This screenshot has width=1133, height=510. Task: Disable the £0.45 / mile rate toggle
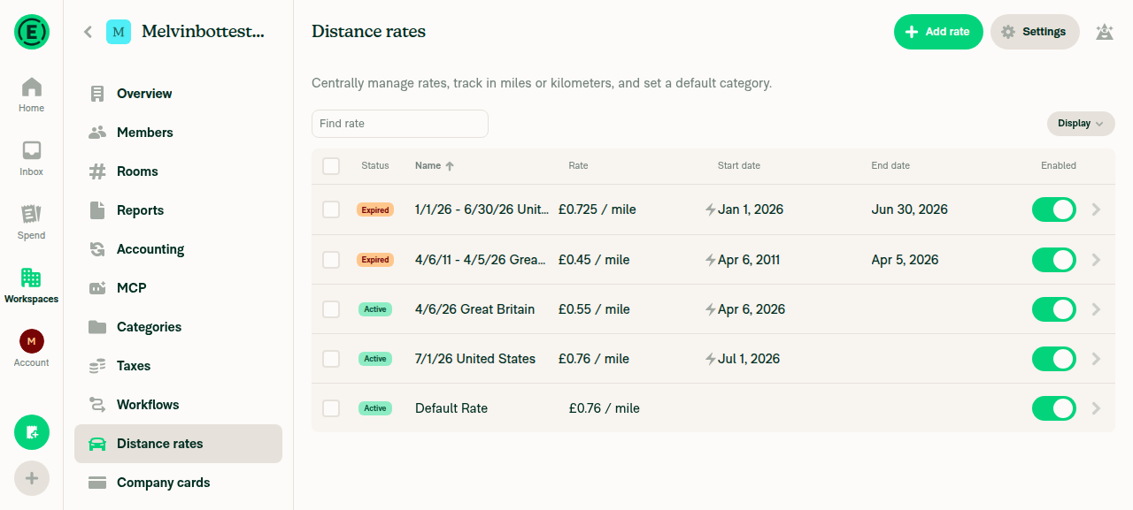pos(1054,260)
